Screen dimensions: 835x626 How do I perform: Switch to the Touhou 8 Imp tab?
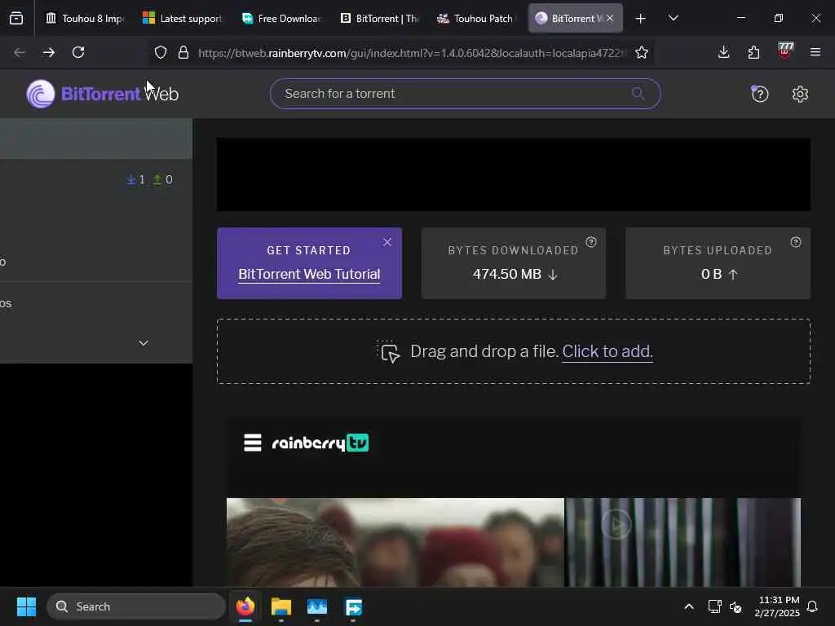point(84,18)
